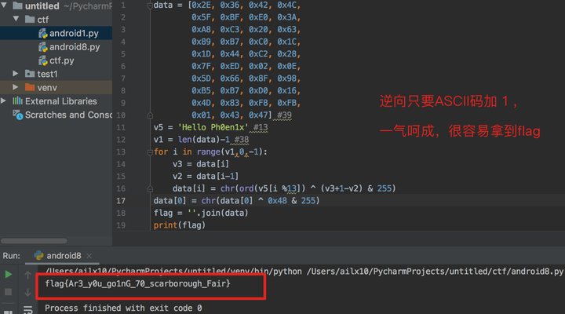Toggle soft-wrap icon in Run panel
This screenshot has height=314, width=565.
coord(27,309)
